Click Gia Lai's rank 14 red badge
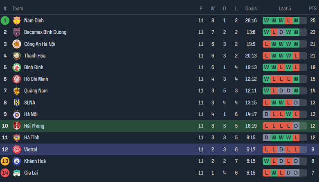Screen dimensions: 319x182 [5, 173]
